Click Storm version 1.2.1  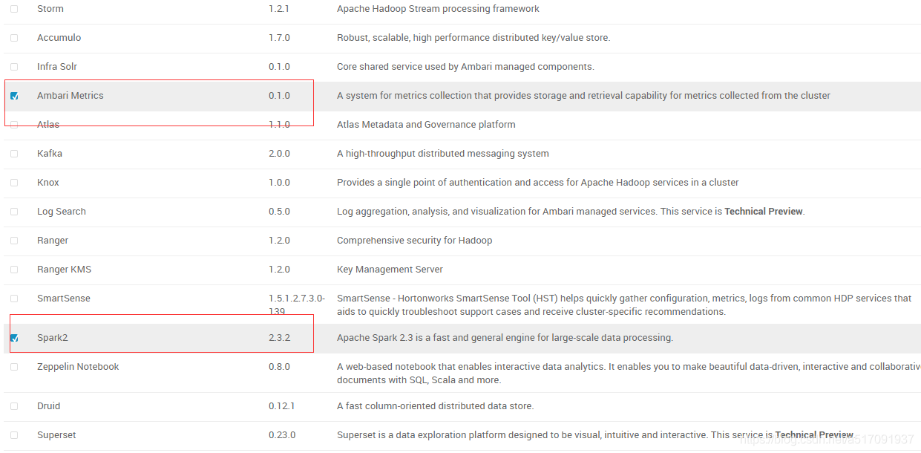click(279, 9)
